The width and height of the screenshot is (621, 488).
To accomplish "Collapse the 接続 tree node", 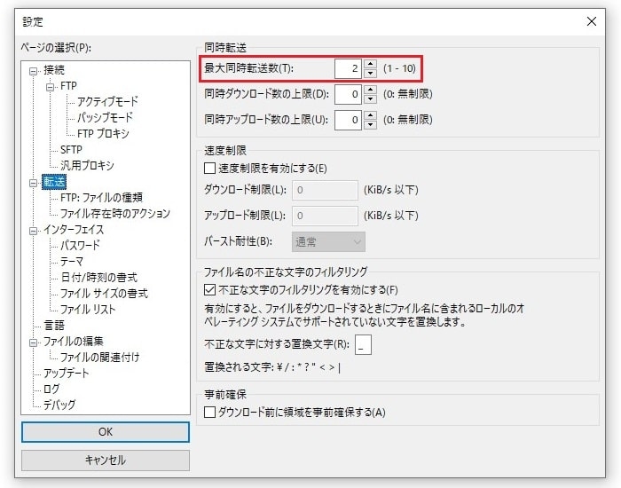I will (35, 70).
